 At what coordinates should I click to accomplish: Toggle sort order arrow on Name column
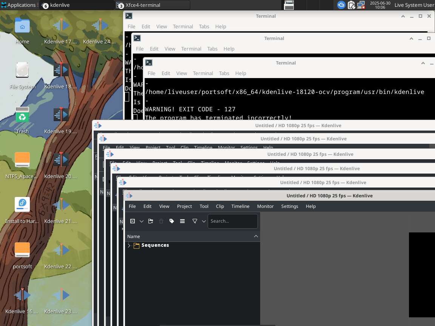256,236
